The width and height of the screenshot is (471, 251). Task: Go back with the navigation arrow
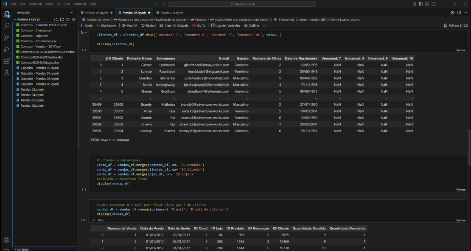click(157, 4)
